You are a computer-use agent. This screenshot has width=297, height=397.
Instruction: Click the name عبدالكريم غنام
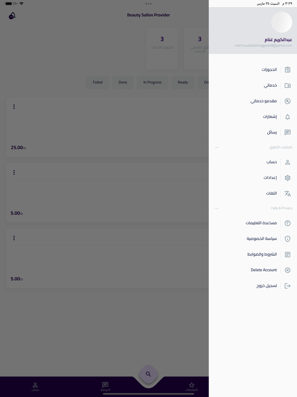coord(278,40)
